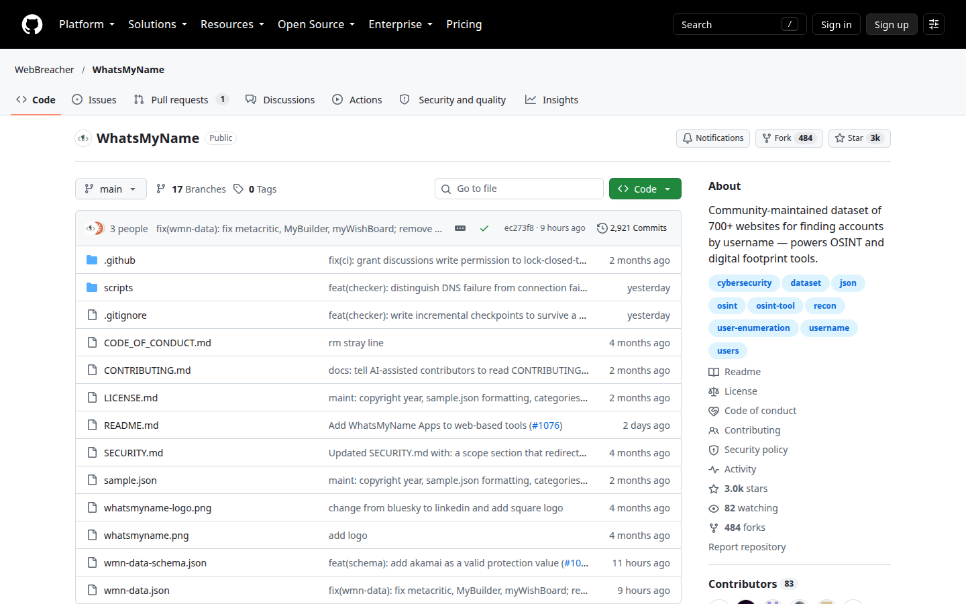966x604 pixels.
Task: Click the Go to file field
Action: click(519, 189)
